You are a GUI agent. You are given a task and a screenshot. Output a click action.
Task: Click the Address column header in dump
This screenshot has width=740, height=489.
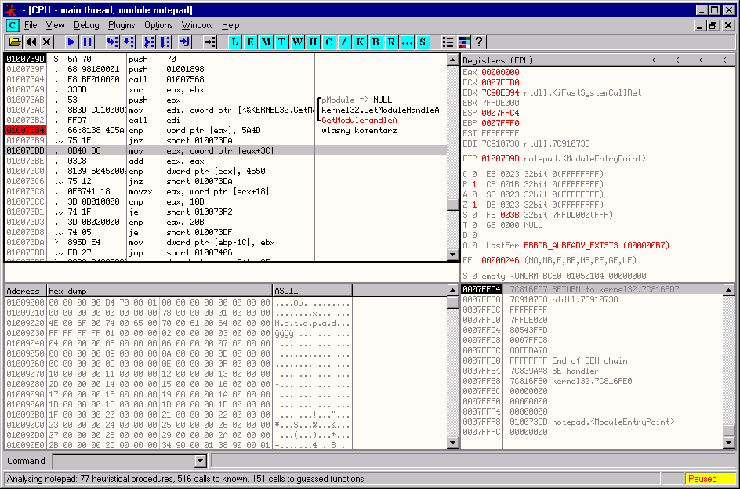point(26,291)
